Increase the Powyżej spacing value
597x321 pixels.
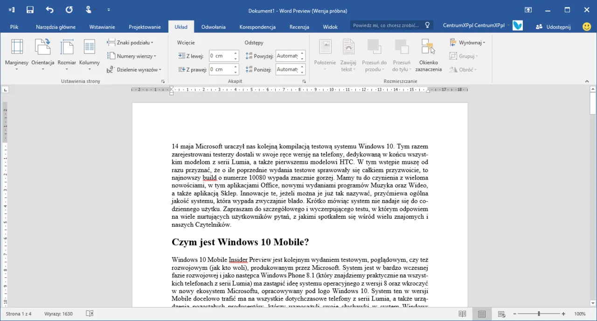point(302,53)
